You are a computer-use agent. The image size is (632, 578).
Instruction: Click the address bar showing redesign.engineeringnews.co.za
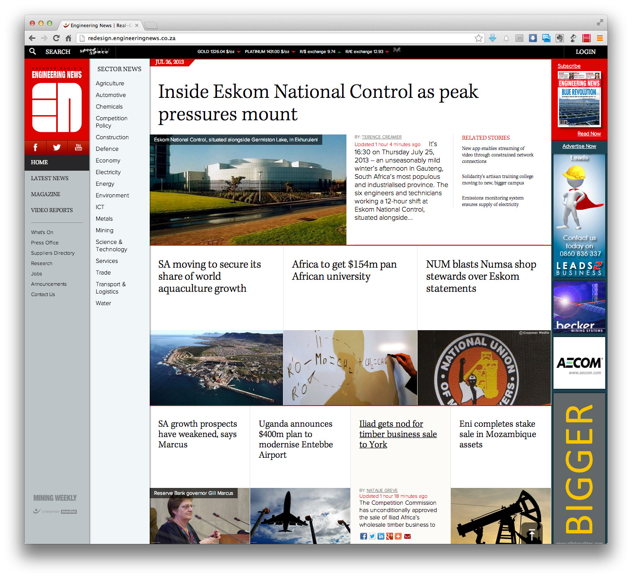click(x=280, y=38)
